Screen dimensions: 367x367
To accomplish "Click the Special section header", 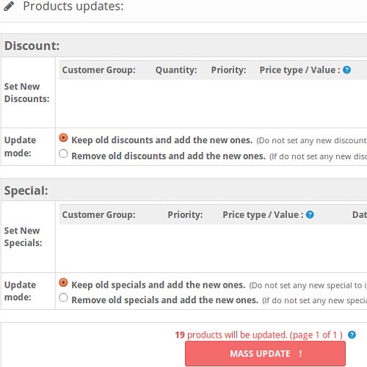I will click(26, 191).
